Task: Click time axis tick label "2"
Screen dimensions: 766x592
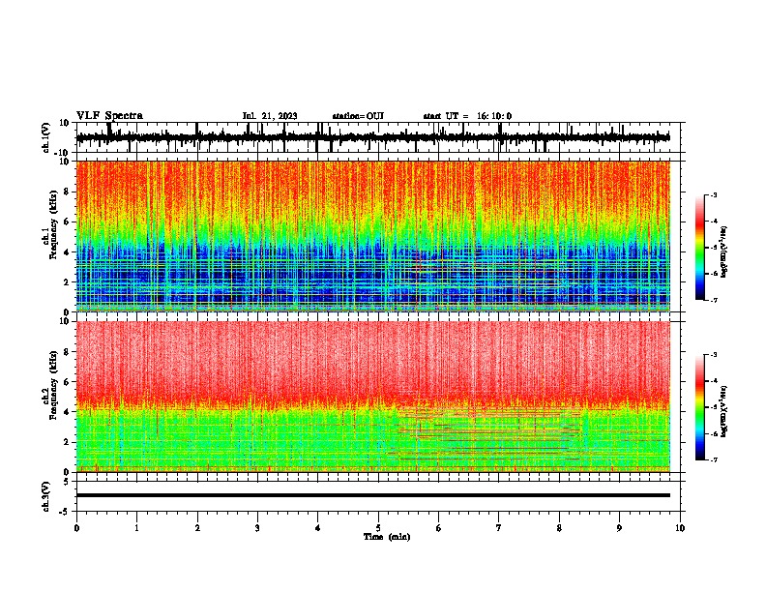Action: pyautogui.click(x=197, y=528)
